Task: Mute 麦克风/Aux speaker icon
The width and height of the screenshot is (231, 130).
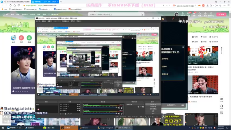Action: pos(119,114)
